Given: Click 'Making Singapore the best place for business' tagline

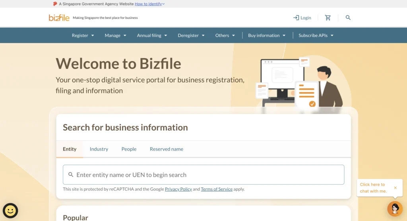Looking at the screenshot, I should click(105, 18).
